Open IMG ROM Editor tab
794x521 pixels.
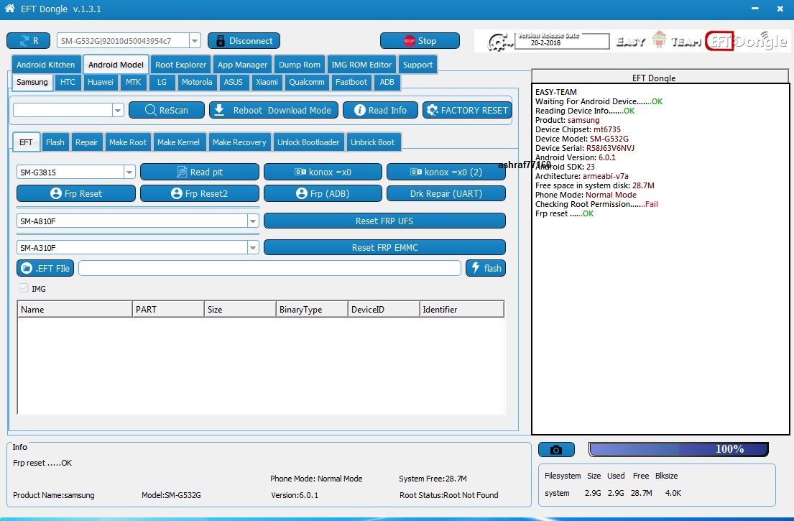pos(361,65)
